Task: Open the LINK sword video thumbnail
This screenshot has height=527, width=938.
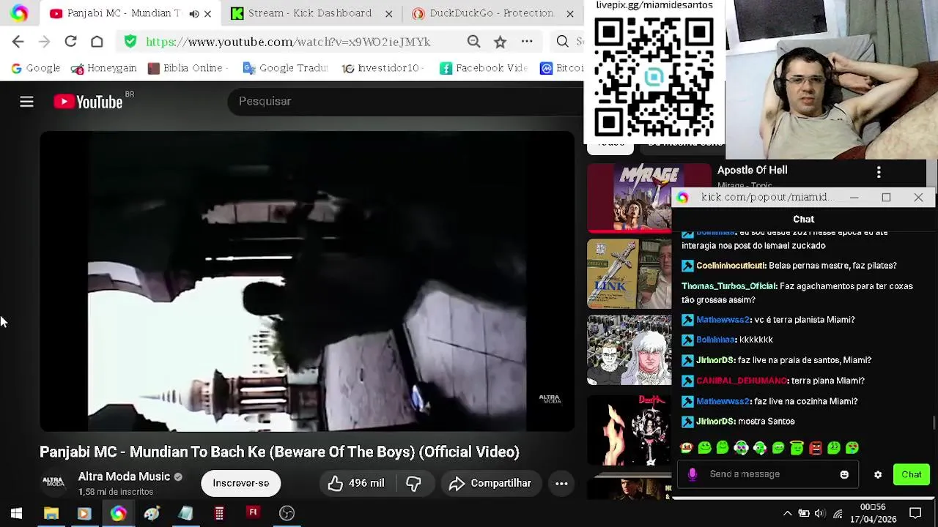Action: tap(630, 274)
